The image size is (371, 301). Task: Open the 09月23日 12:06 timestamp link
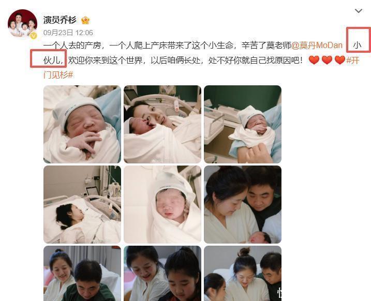pyautogui.click(x=68, y=33)
